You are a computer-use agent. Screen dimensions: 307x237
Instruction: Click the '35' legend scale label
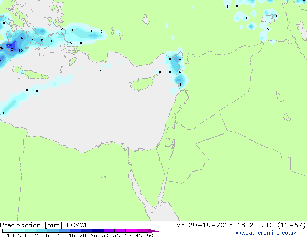click(x=116, y=235)
